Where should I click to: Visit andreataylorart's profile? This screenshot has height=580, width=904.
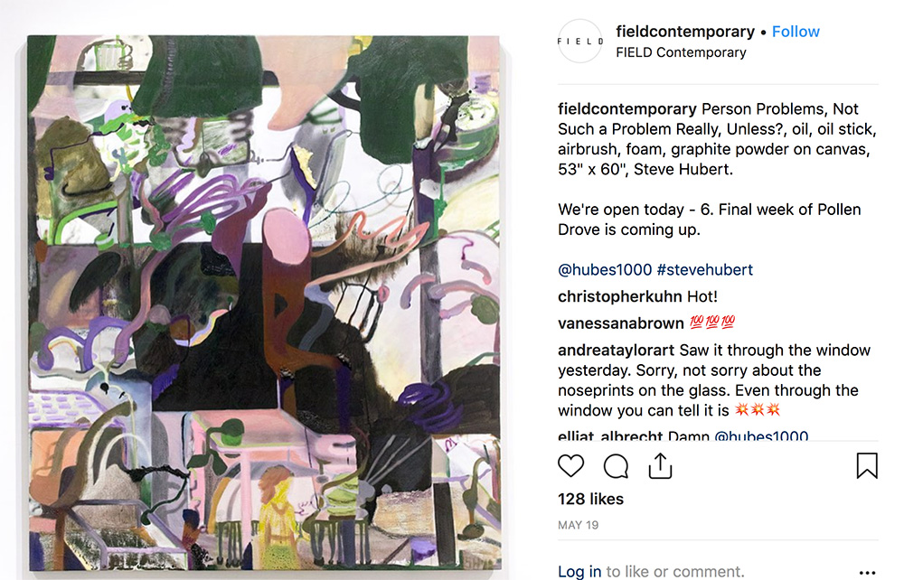tap(616, 351)
